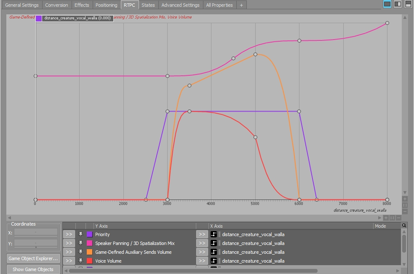The height and width of the screenshot is (274, 414).
Task: Click the pin on Game-Defined Auxiliary Sends Volume row
Action: click(80, 252)
